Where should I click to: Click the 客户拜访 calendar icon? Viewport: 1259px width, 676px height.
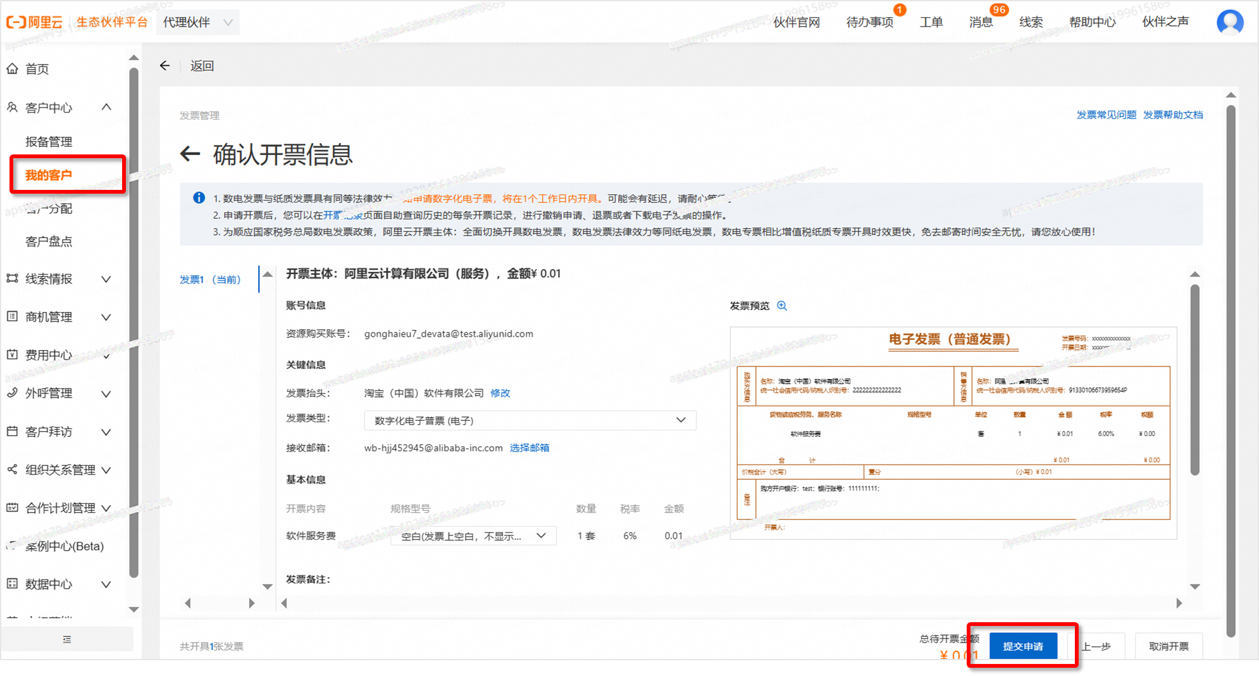point(12,431)
